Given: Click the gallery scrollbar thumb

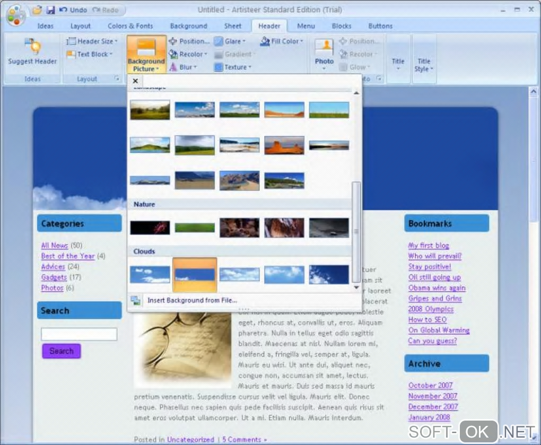Looking at the screenshot, I should coord(356,232).
